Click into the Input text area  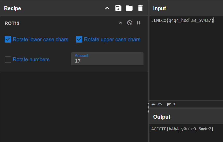186,60
